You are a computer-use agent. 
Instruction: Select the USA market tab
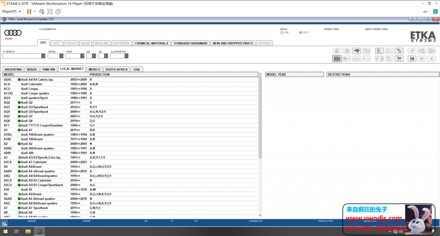[137, 69]
